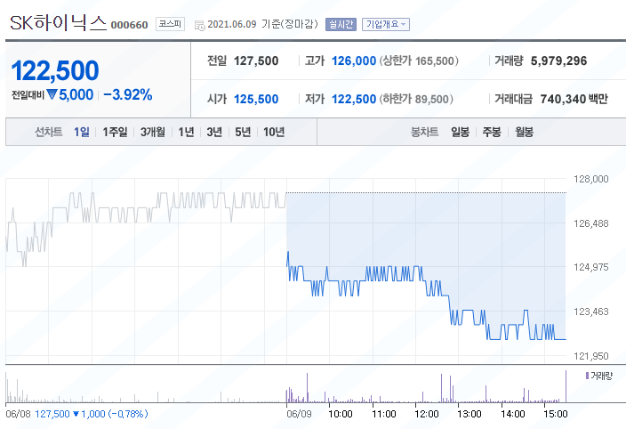
Task: Click the 14:00 time axis label
Action: pos(512,414)
